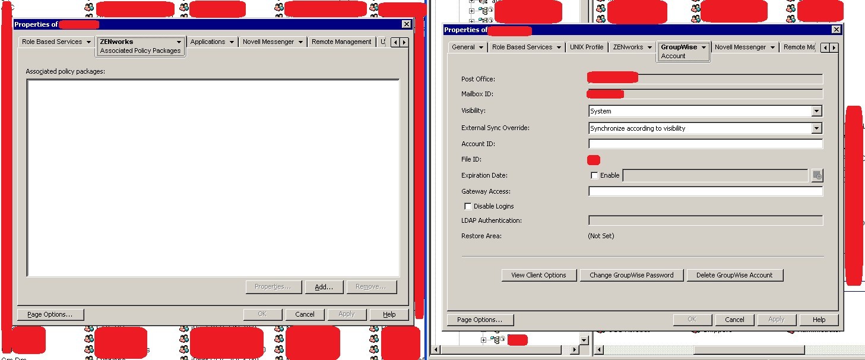Click Apply in the Associated Policy Packages dialog
The image size is (865, 360).
point(347,314)
